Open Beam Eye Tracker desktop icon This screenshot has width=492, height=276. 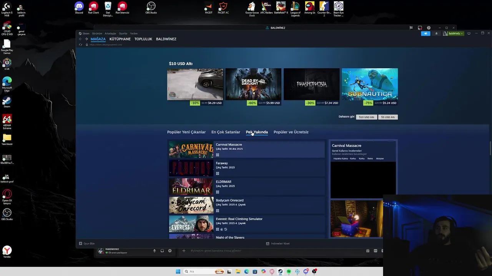(x=339, y=9)
